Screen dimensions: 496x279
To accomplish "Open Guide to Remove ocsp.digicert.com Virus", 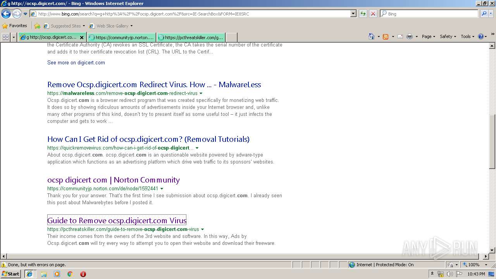I will [117, 220].
